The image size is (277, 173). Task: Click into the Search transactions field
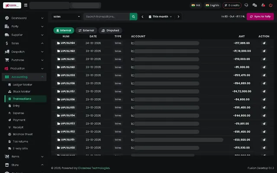click(107, 16)
